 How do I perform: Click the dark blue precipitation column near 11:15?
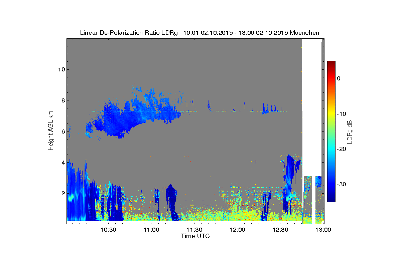tap(172, 202)
